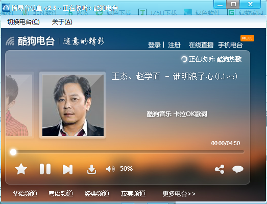The height and width of the screenshot is (204, 267).
Task: Mute the volume speaker icon
Action: [x=110, y=169]
